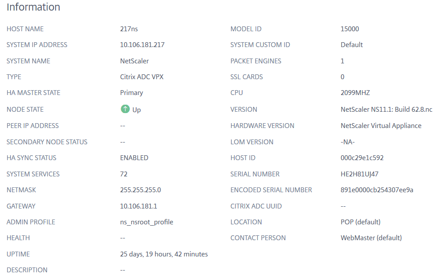Select the POP (default) location value
Screen dimensions: 435x278
(360, 222)
